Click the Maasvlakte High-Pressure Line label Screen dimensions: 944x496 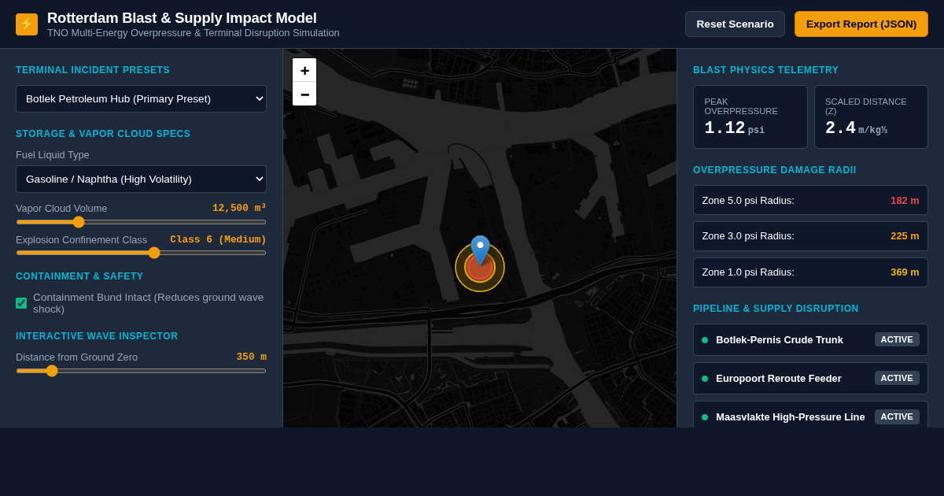click(x=790, y=416)
